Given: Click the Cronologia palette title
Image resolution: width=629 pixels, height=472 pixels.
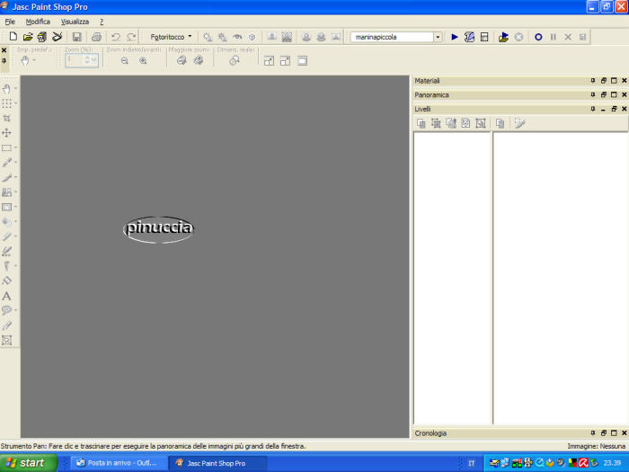Looking at the screenshot, I should click(x=430, y=433).
